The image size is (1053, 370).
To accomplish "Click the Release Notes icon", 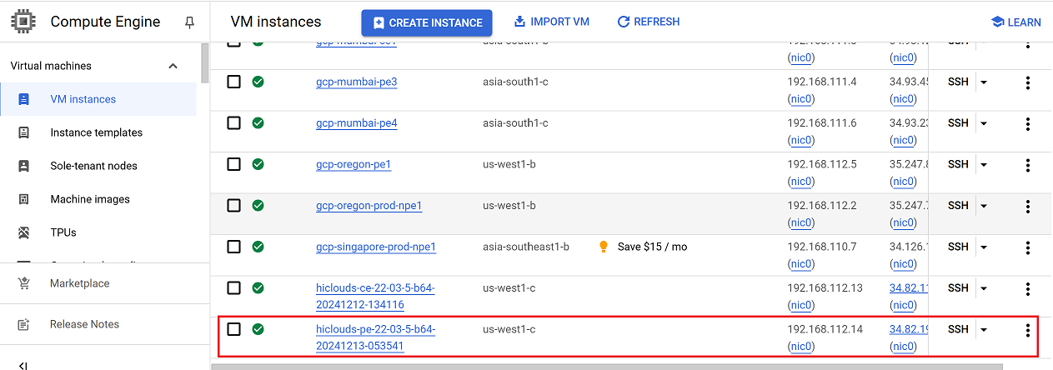I will pyautogui.click(x=23, y=324).
